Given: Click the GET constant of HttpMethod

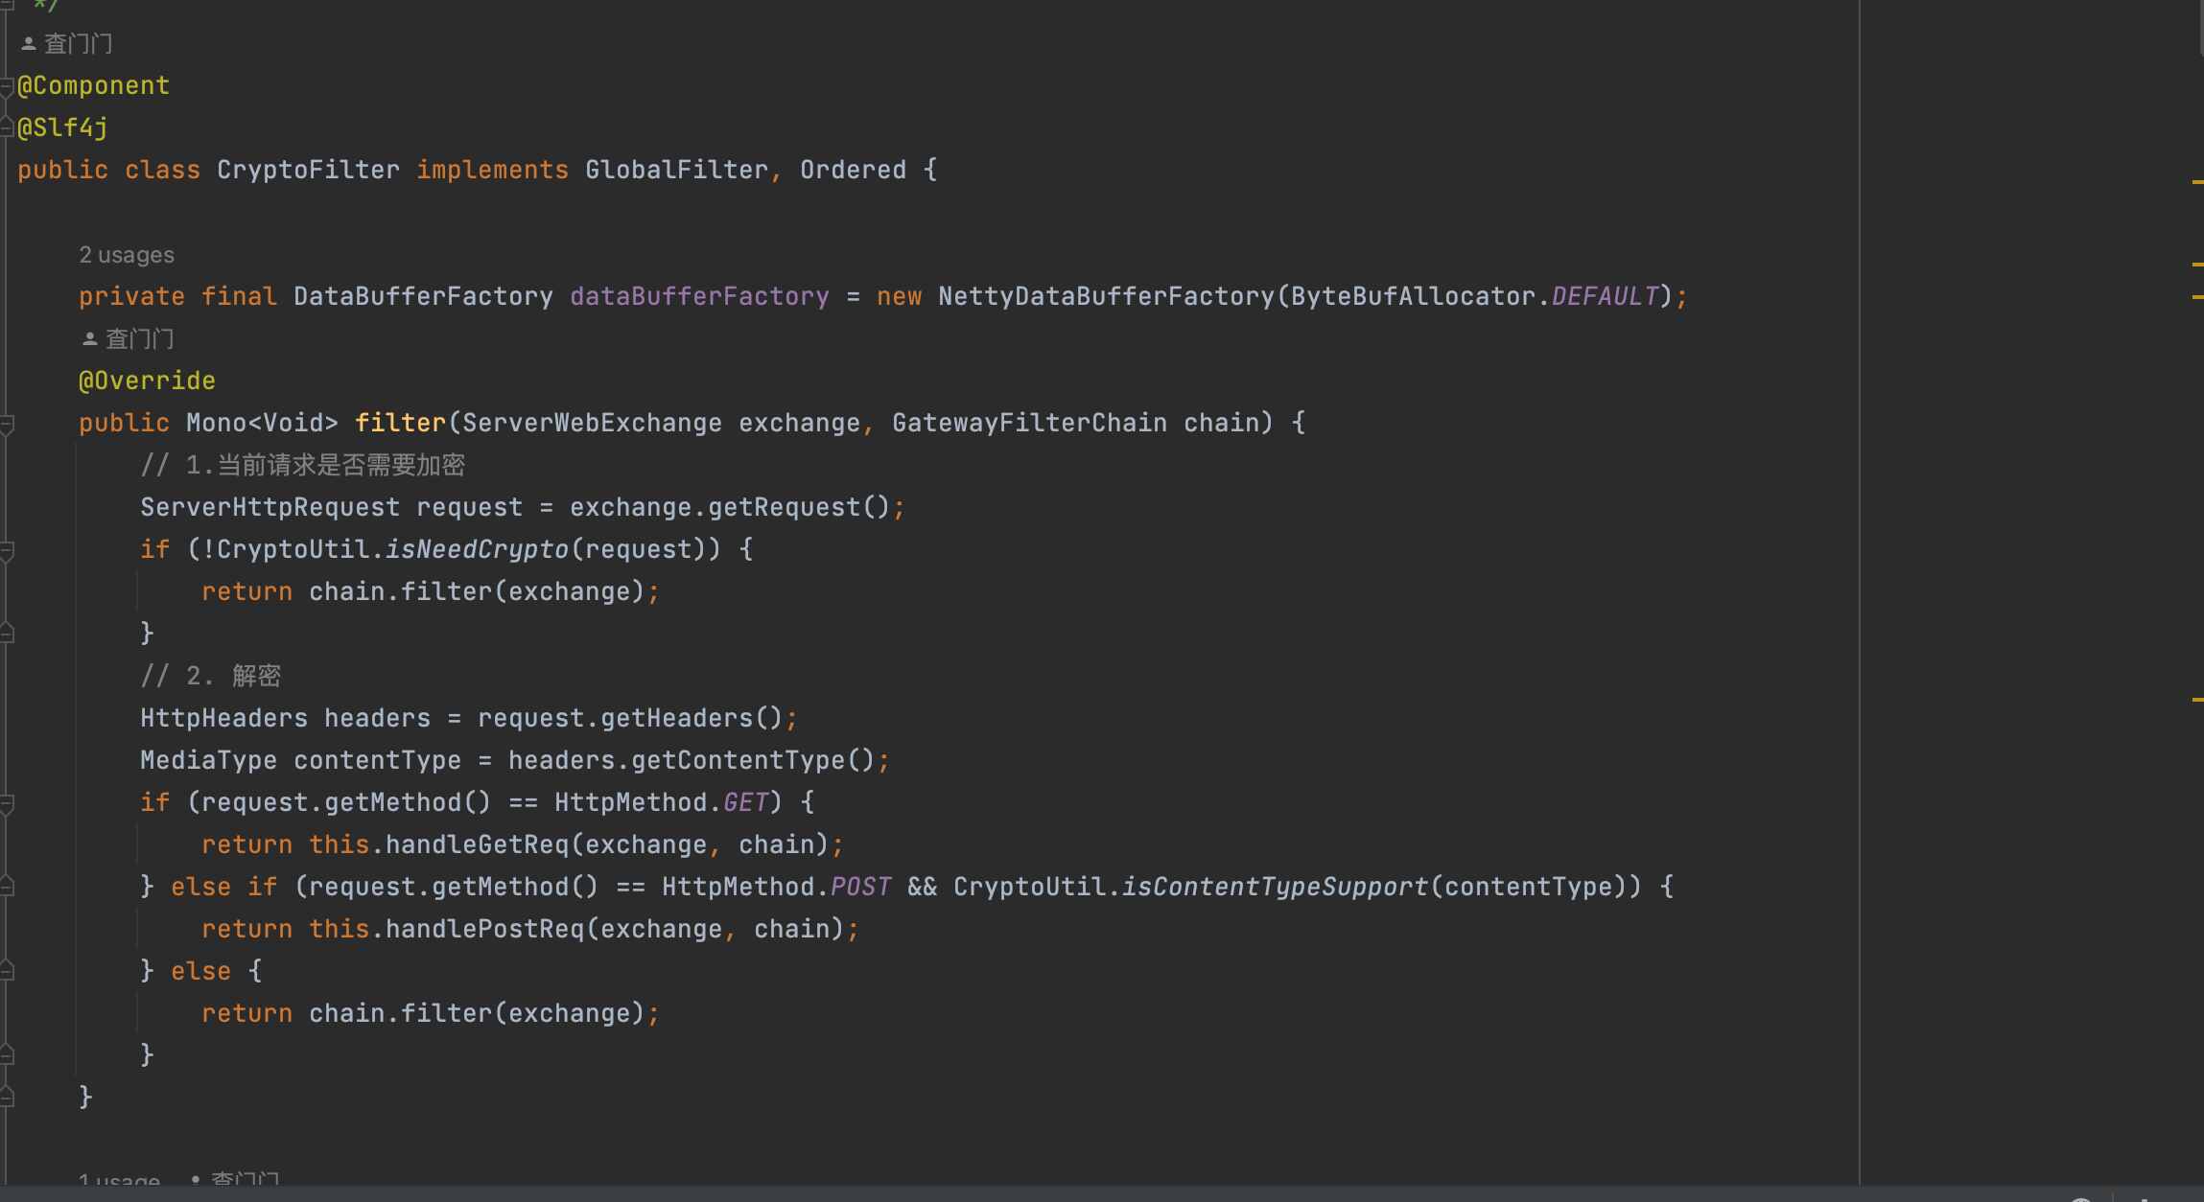Looking at the screenshot, I should (x=746, y=802).
